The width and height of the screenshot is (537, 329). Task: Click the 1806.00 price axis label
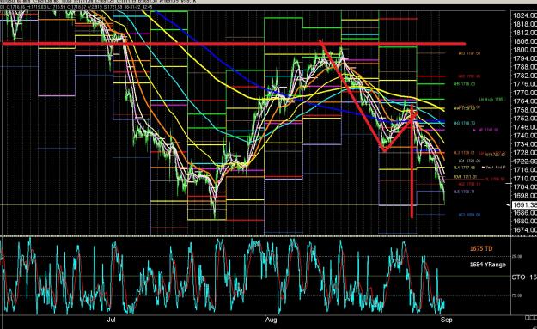pyautogui.click(x=525, y=41)
